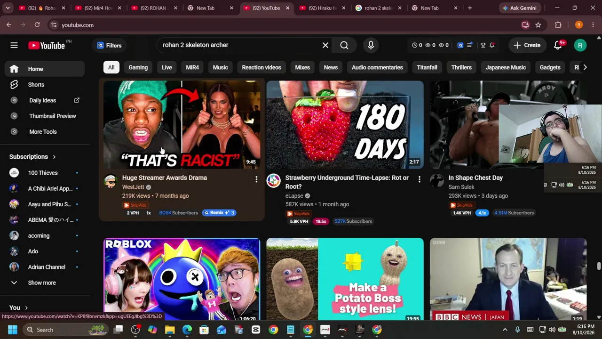
Task: Click the vidIQ logo icon in the header
Action: coord(460,45)
